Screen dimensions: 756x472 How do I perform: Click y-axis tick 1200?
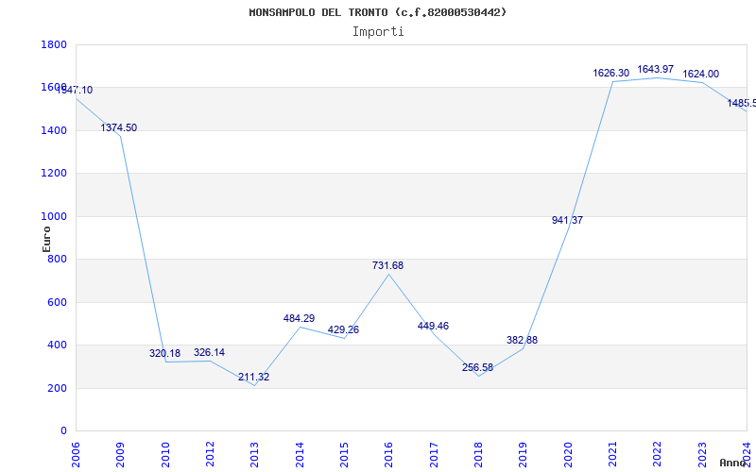tap(54, 174)
